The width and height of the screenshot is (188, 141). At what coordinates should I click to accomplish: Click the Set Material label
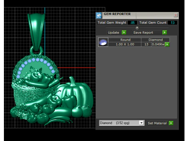coord(157,123)
